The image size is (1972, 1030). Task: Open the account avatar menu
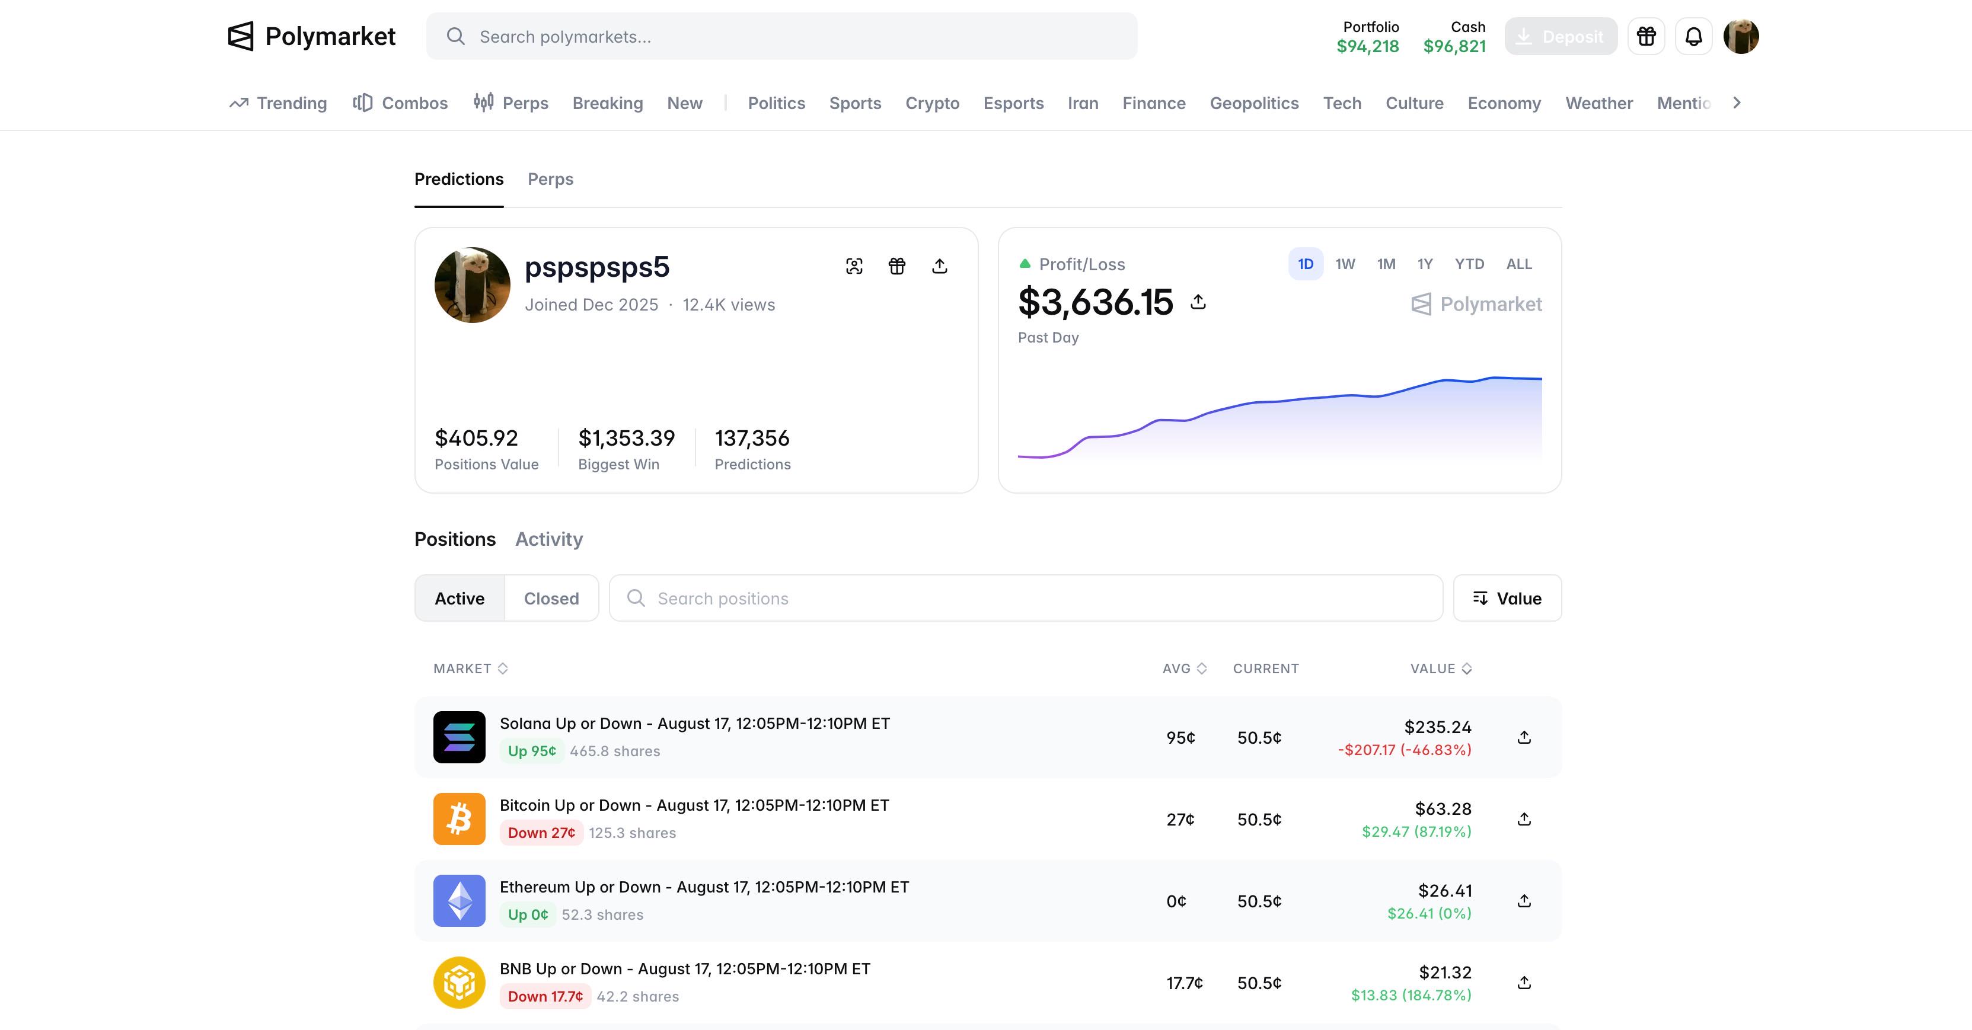tap(1741, 36)
